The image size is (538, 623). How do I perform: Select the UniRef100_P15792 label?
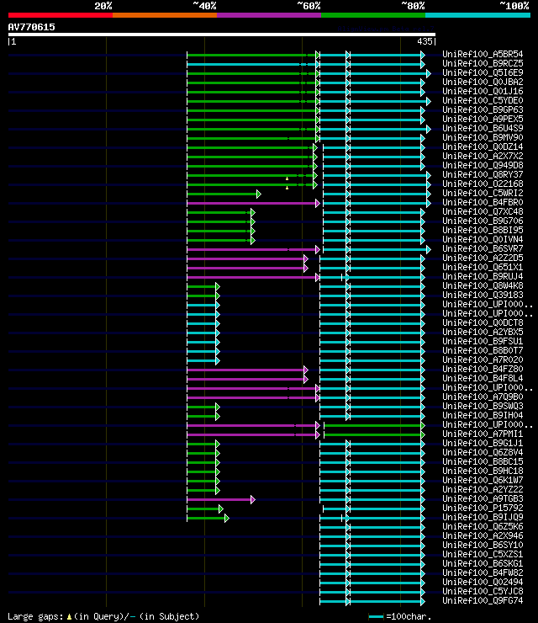(x=483, y=509)
